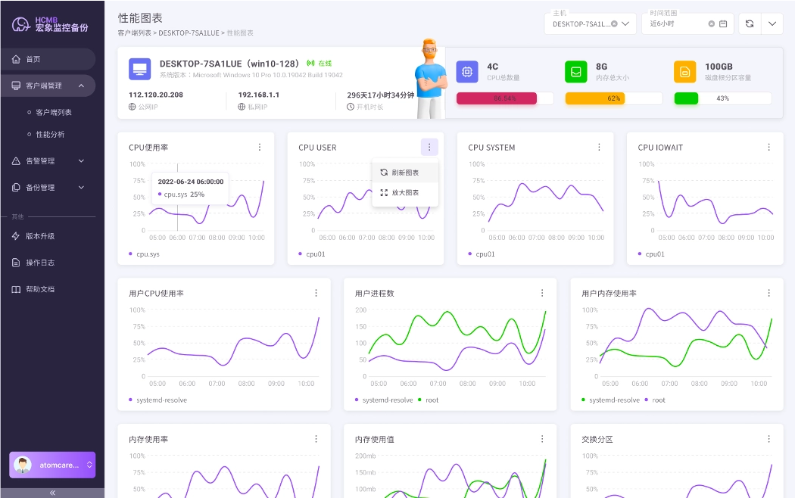
Task: Expand the 备份管理 submenu chevron
Action: [x=81, y=188]
